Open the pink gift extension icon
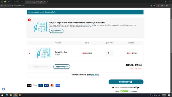 pos(159,6)
